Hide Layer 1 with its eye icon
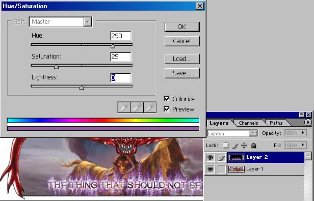Image resolution: width=314 pixels, height=201 pixels. (x=210, y=169)
